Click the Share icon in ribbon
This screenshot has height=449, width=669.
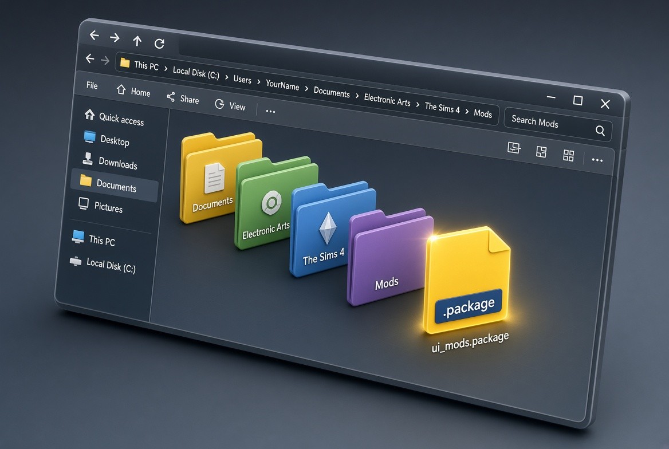pyautogui.click(x=171, y=97)
